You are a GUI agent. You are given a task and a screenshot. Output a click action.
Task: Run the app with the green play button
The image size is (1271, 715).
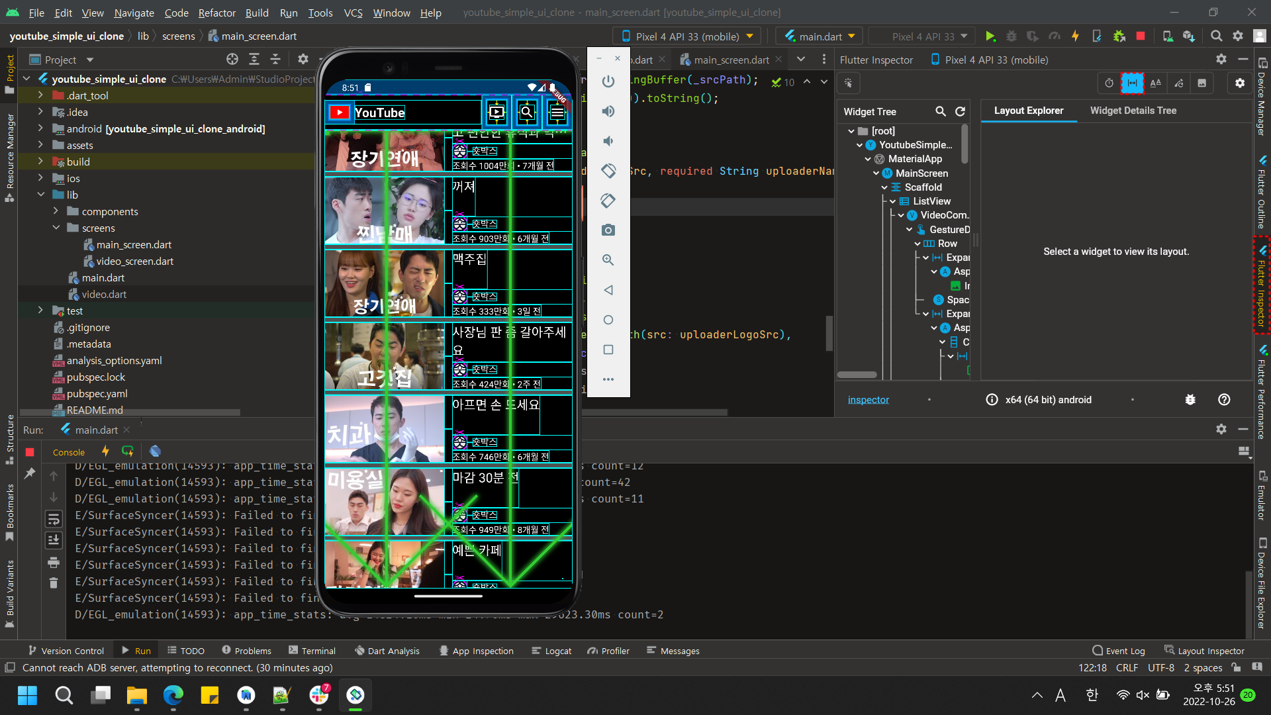tap(990, 36)
